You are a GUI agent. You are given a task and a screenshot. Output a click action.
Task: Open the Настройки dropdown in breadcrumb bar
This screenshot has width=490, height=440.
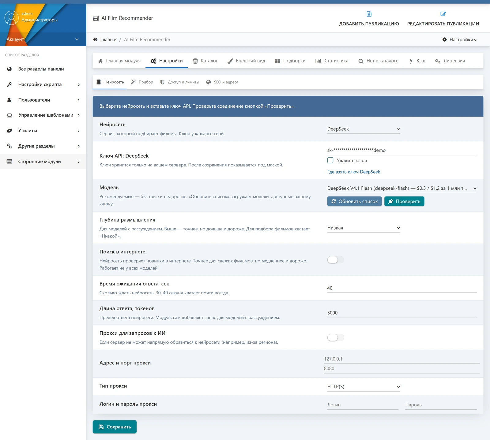pos(460,39)
